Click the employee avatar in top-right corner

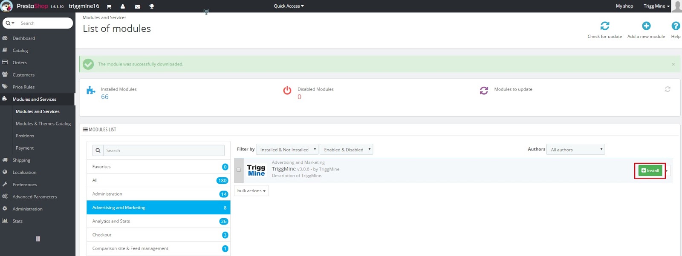[676, 6]
